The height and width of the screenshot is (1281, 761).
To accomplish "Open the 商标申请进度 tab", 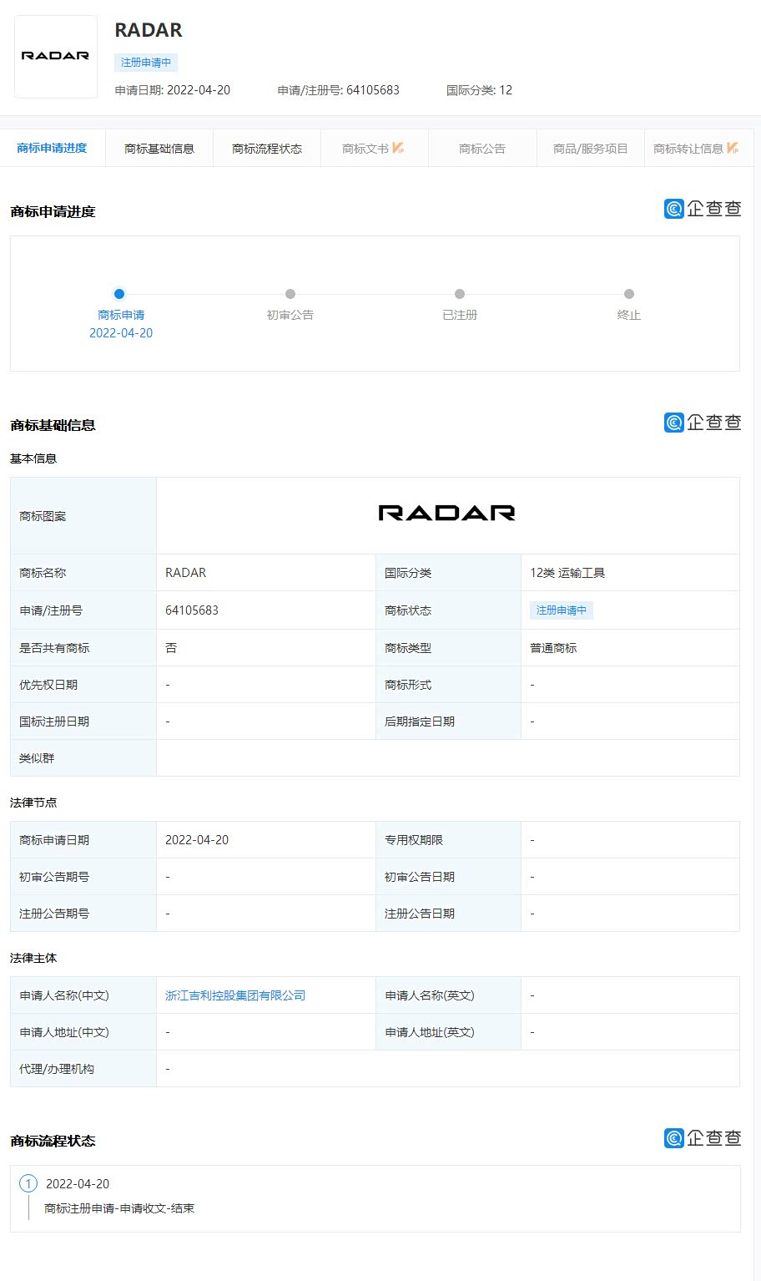I will coord(52,149).
